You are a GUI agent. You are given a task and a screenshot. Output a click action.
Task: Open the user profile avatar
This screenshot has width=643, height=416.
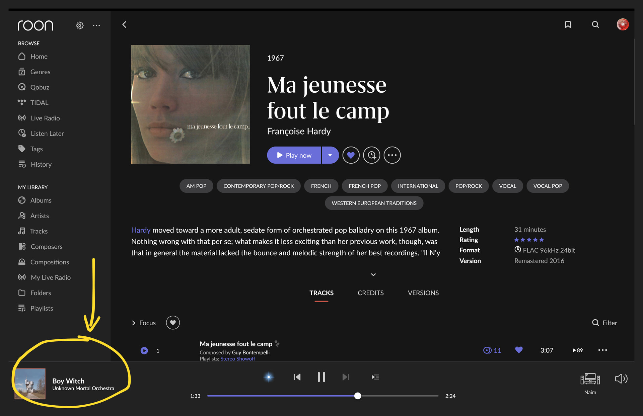(x=623, y=24)
